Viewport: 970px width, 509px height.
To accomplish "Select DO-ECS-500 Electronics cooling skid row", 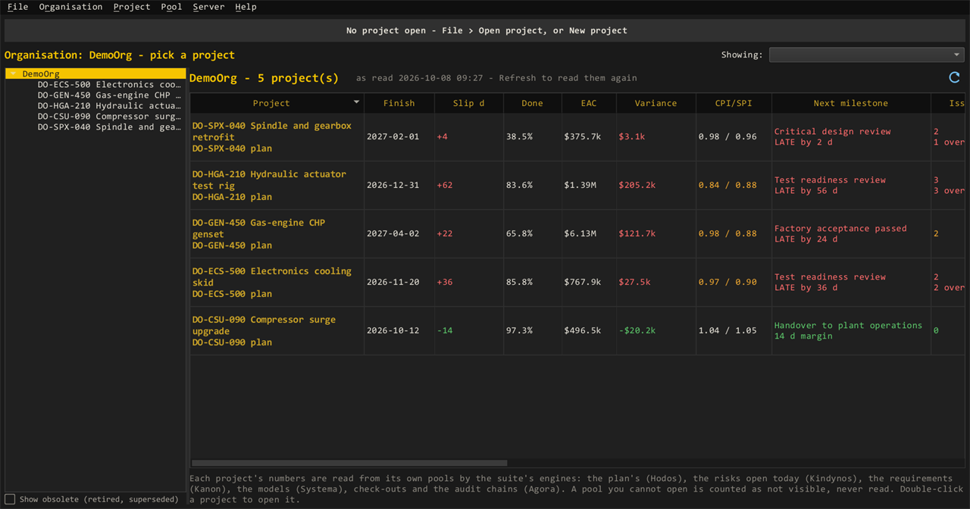I will [577, 283].
